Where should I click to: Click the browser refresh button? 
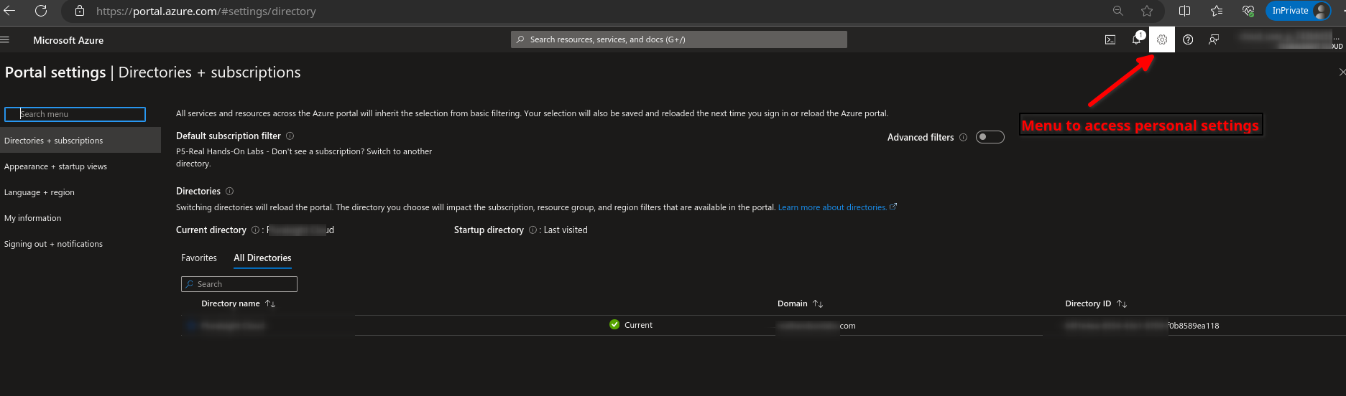click(41, 11)
